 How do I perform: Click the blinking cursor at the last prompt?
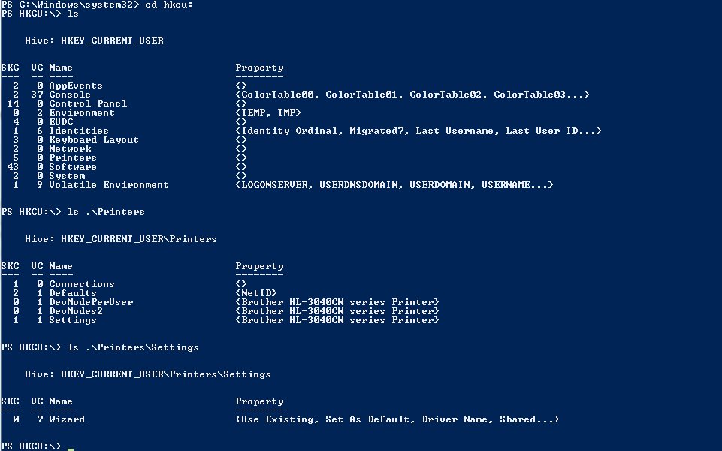pyautogui.click(x=71, y=448)
